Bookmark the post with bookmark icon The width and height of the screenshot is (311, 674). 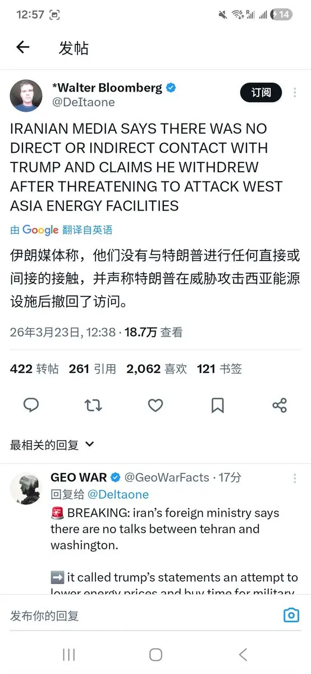[x=217, y=405]
